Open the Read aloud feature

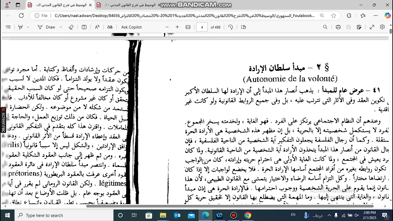point(97,27)
